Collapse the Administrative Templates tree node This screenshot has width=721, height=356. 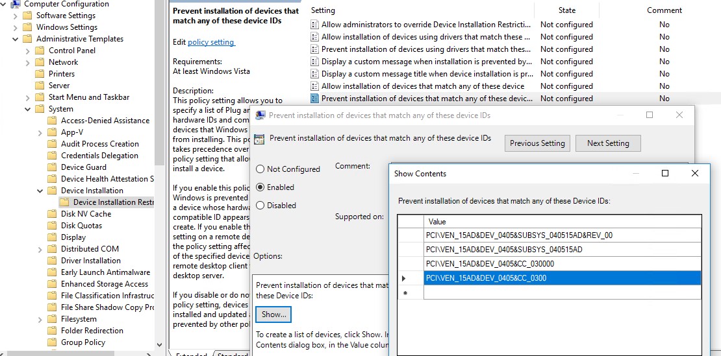[16, 39]
